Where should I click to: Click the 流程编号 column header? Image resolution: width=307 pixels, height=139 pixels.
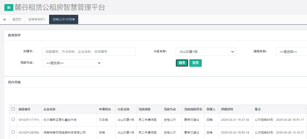(x=24, y=109)
